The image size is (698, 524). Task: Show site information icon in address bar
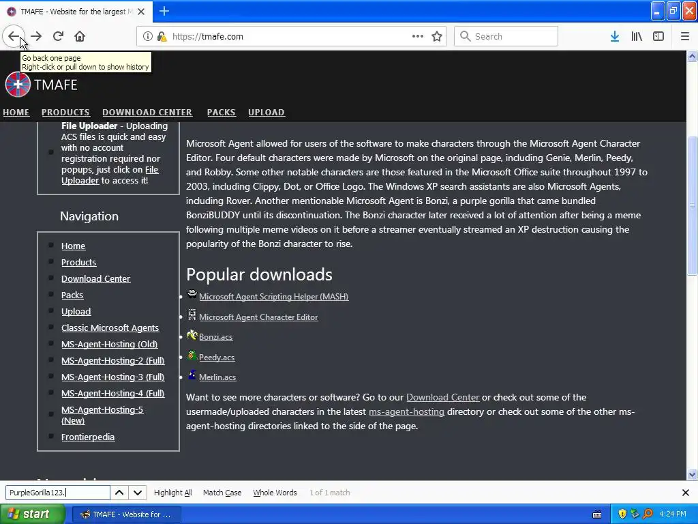(x=147, y=36)
